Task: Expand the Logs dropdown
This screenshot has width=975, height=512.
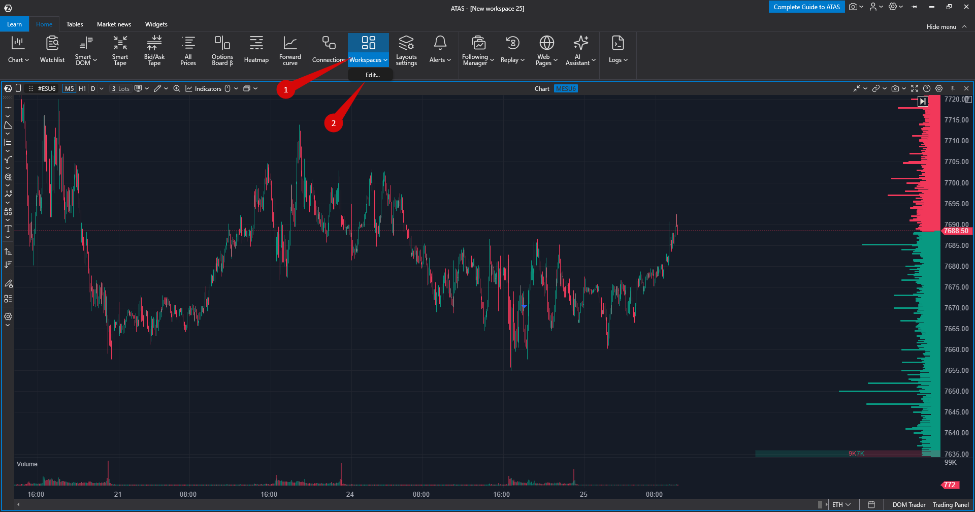Action: tap(618, 50)
